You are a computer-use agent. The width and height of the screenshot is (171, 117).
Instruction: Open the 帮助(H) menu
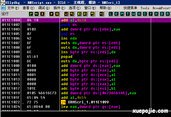click(105, 8)
